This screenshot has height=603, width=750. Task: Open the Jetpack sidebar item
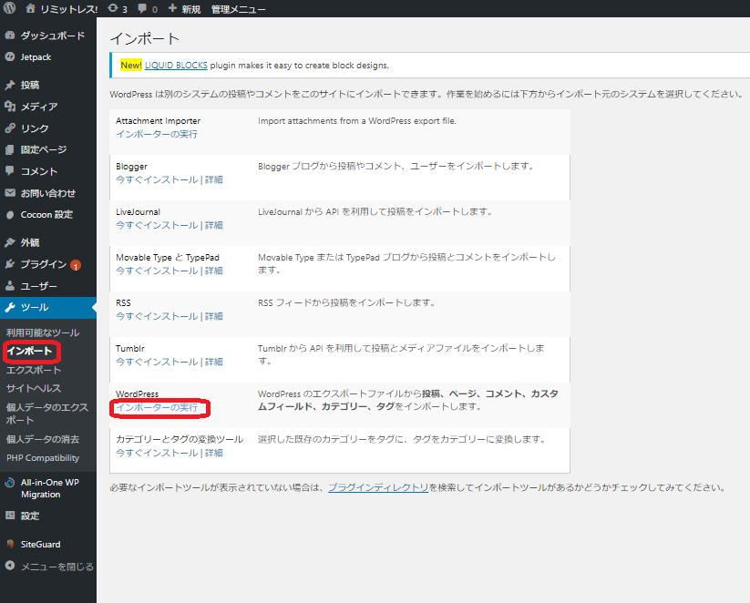[36, 56]
